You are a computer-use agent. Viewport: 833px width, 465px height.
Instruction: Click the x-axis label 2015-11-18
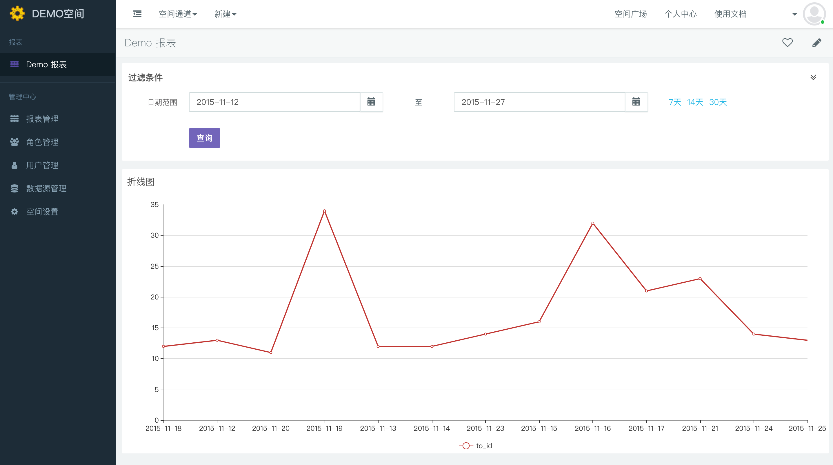pyautogui.click(x=163, y=428)
